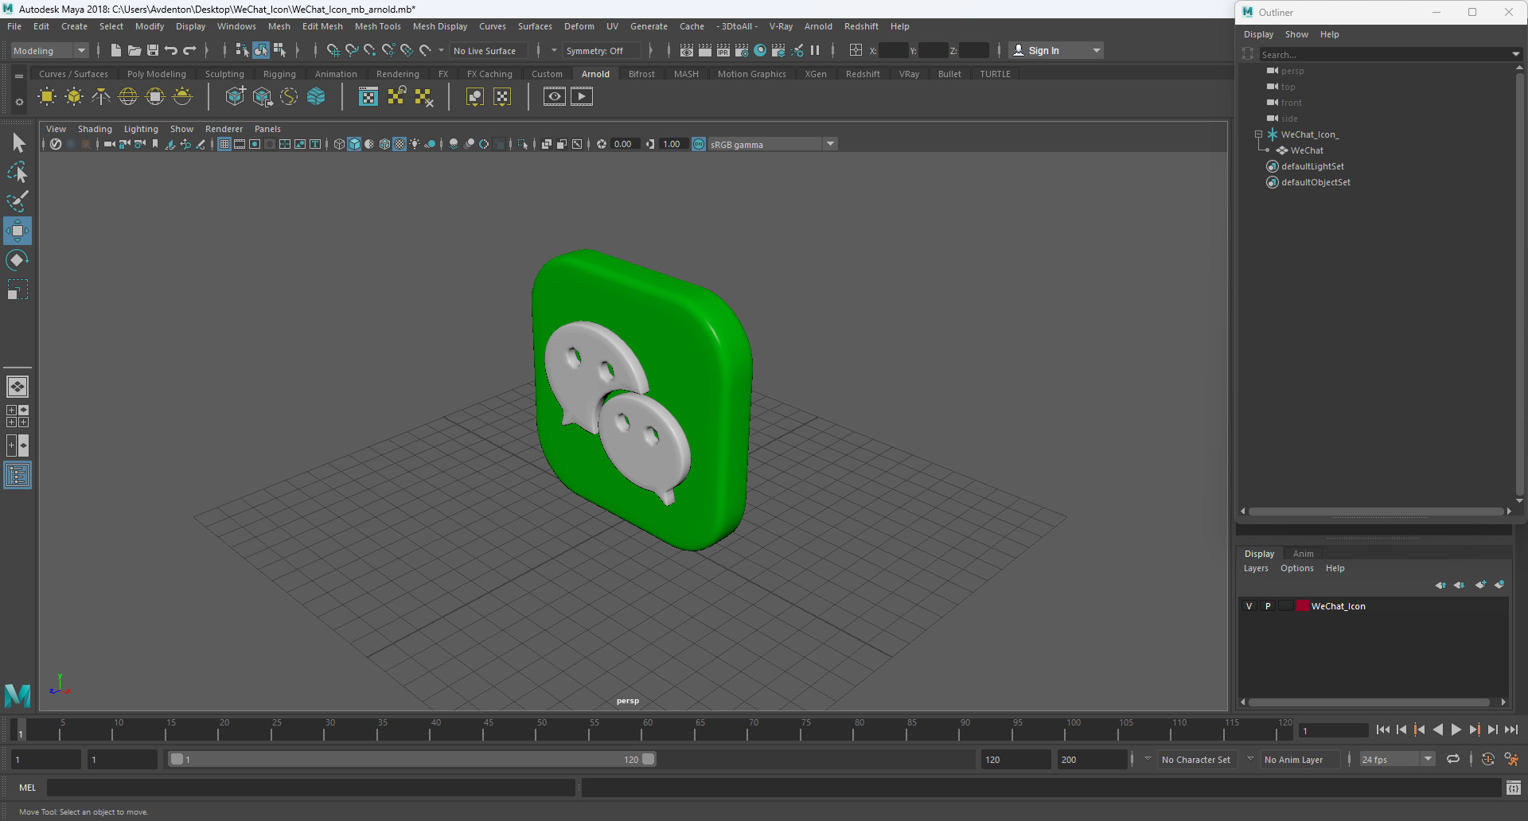1528x821 pixels.
Task: Create an Arnold skydome light
Action: tap(128, 97)
